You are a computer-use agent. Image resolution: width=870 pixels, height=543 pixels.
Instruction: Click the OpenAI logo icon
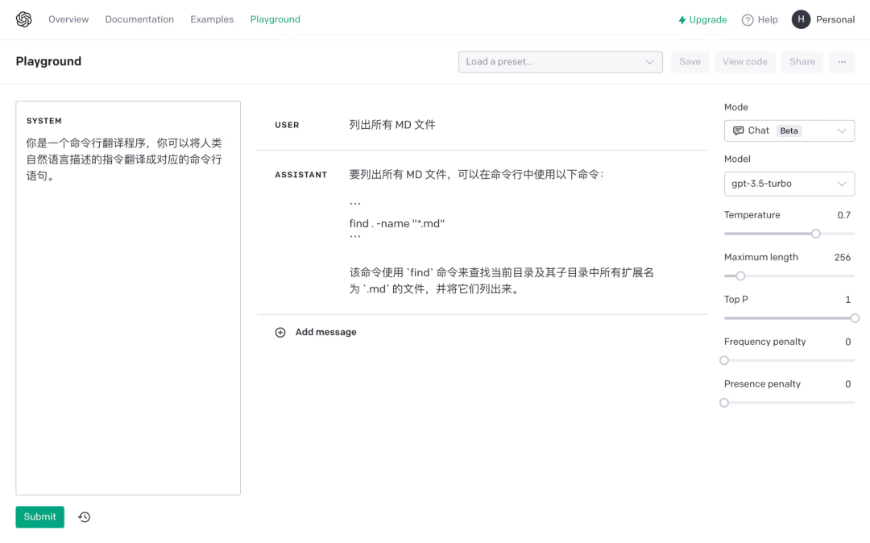point(23,19)
